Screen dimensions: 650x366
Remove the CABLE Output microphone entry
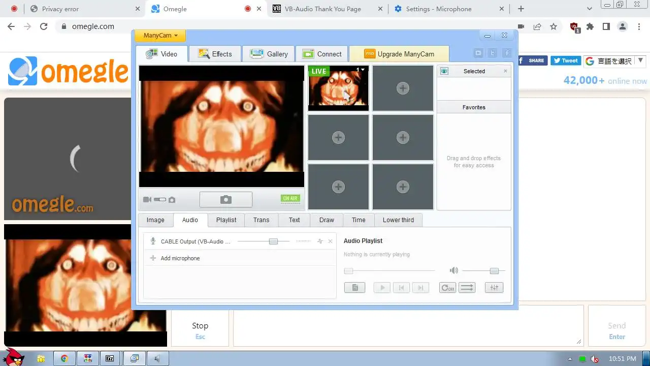tap(331, 241)
